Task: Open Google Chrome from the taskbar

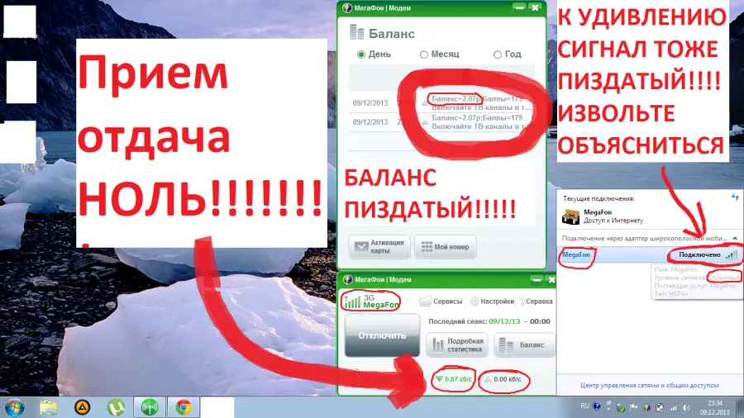Action: point(184,407)
